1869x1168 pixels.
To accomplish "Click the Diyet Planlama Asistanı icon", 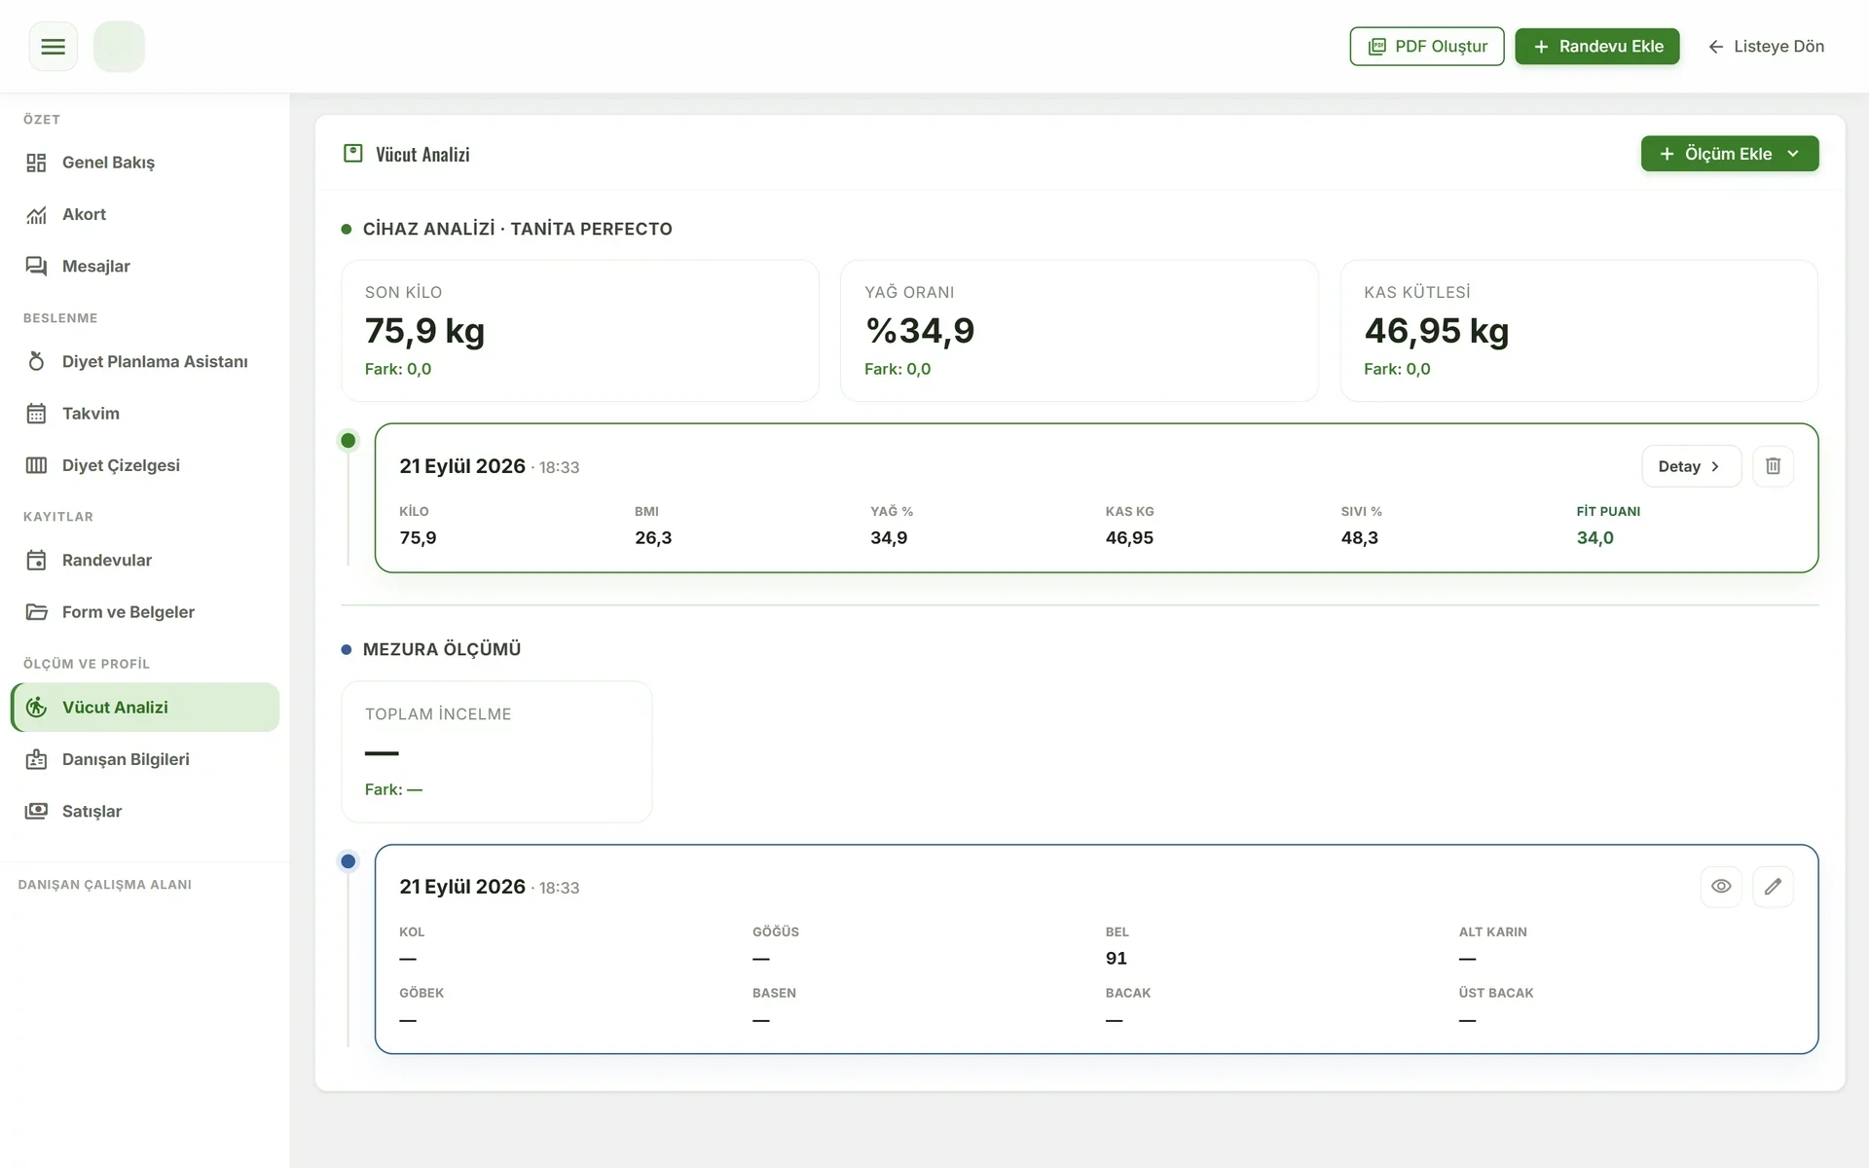I will 36,361.
